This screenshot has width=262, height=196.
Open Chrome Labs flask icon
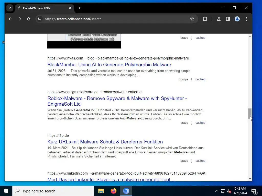pos(219,19)
